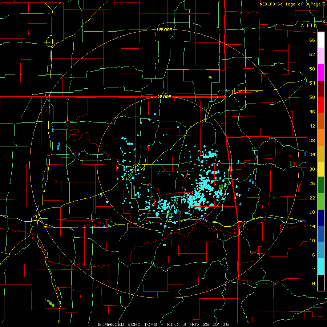Click the bright red 46-50 legend swatch
Screen dimensions: 327x327
[x=321, y=105]
